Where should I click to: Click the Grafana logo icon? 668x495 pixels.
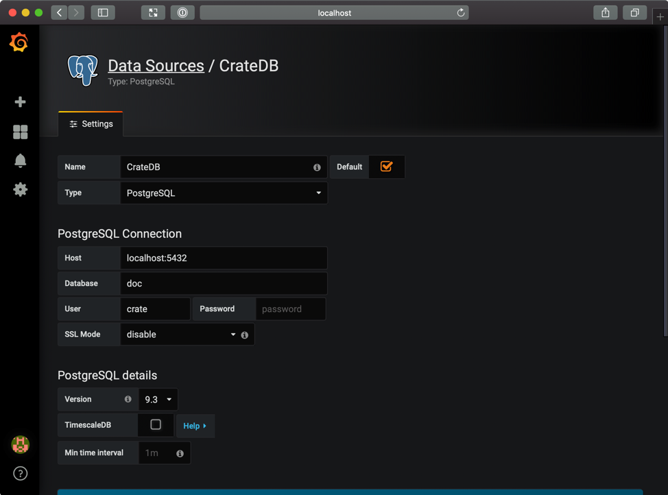19,43
